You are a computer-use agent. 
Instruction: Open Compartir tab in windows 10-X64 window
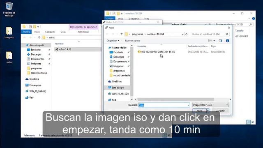[x=134, y=18]
